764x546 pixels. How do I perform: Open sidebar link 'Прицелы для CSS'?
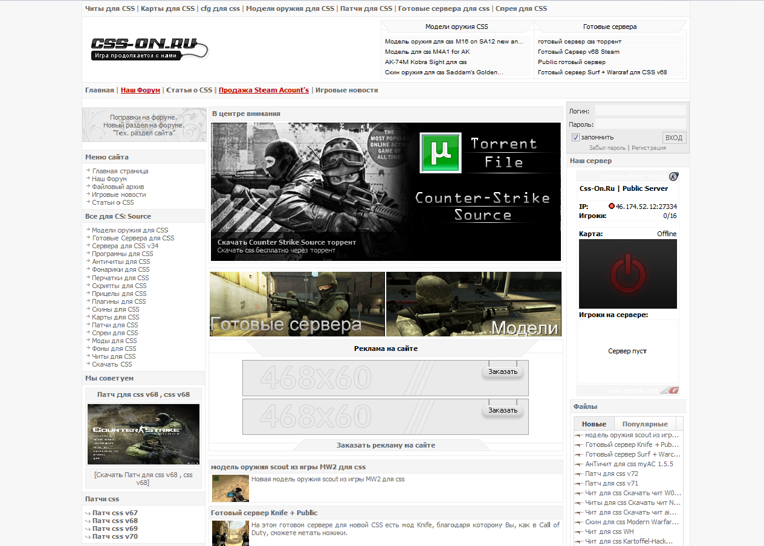click(x=119, y=294)
